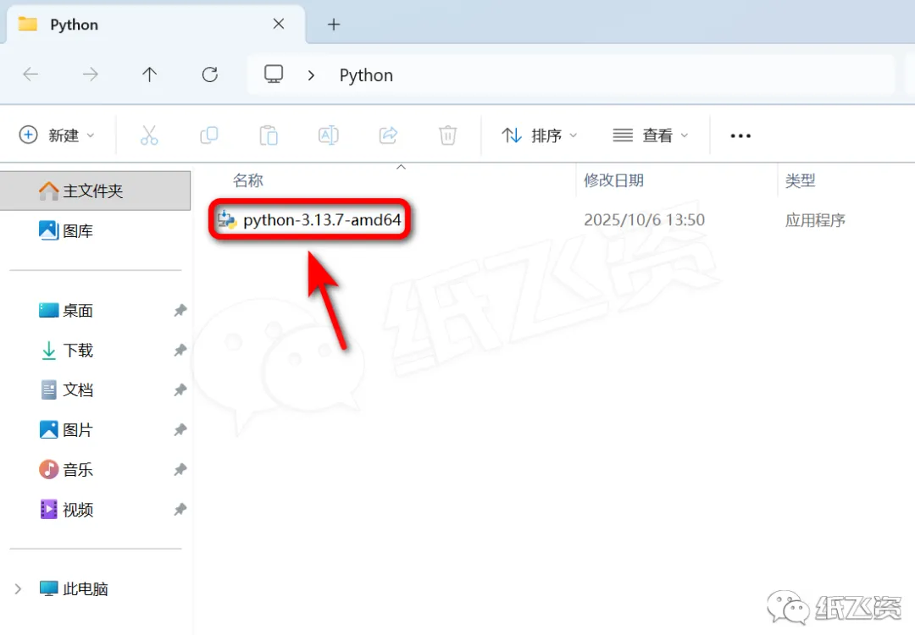Open the 新建 (New) dropdown
The image size is (915, 635).
pyautogui.click(x=57, y=135)
